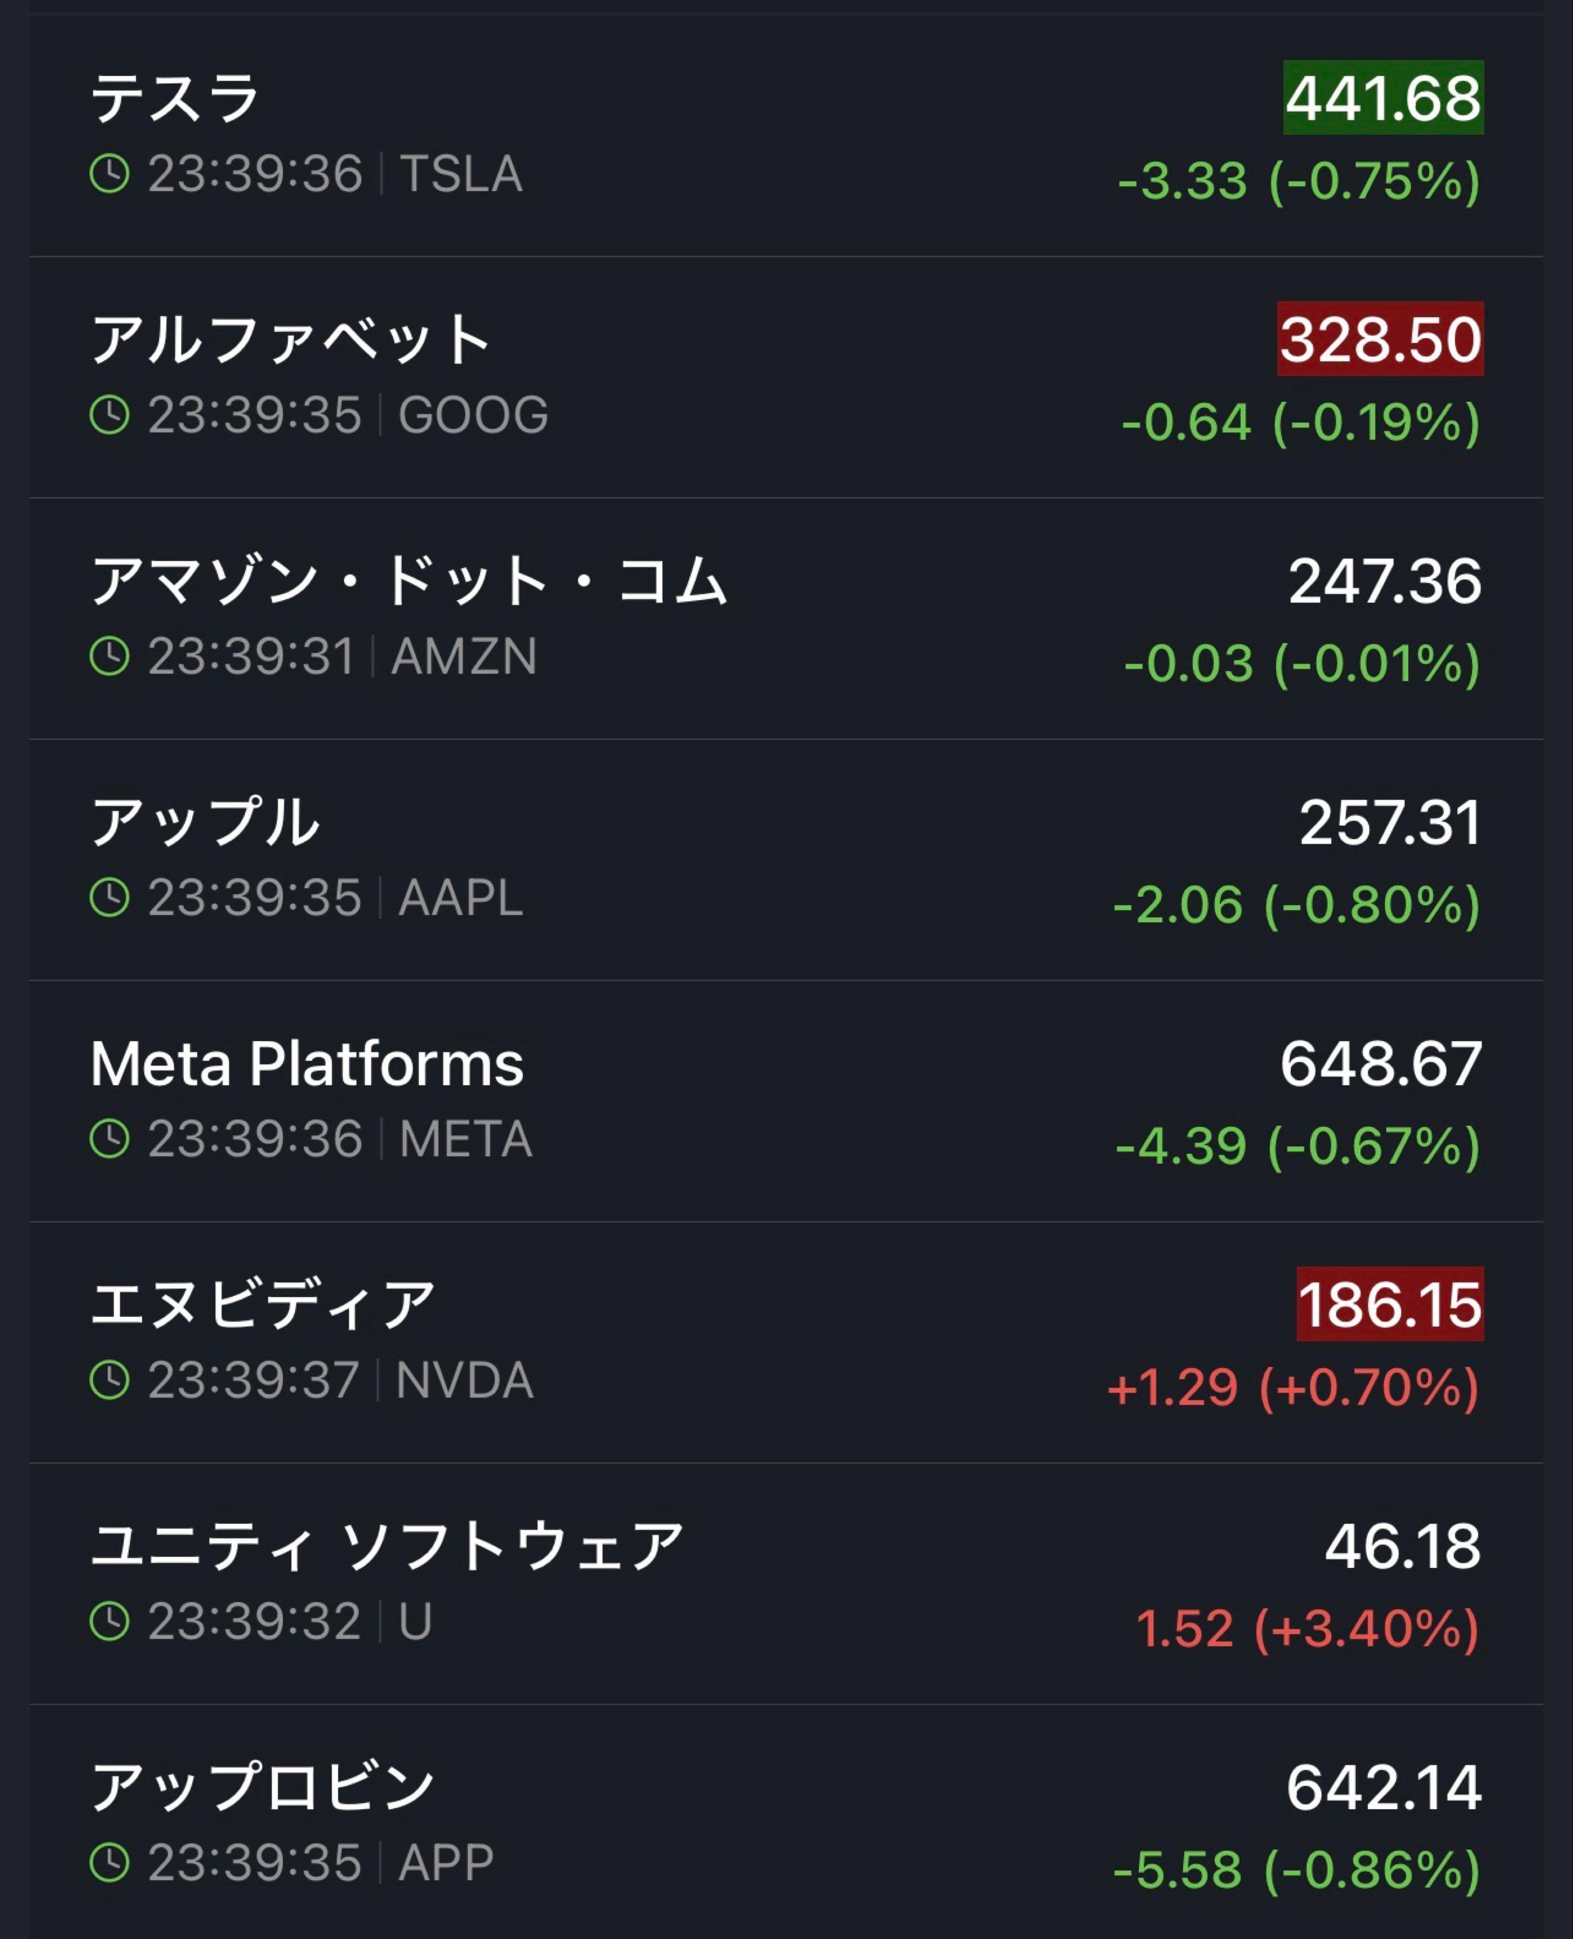
Task: Open Meta Platforms stock page
Action: coord(307,1063)
